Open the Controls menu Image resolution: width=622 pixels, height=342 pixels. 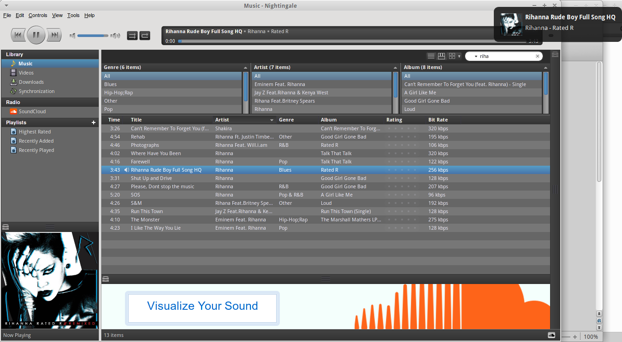click(x=38, y=15)
